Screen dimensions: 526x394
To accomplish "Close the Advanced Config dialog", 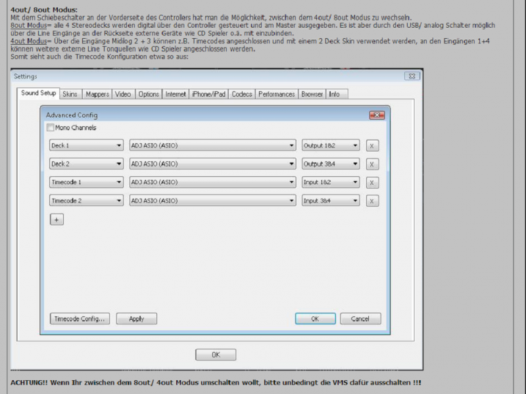I will click(x=377, y=115).
